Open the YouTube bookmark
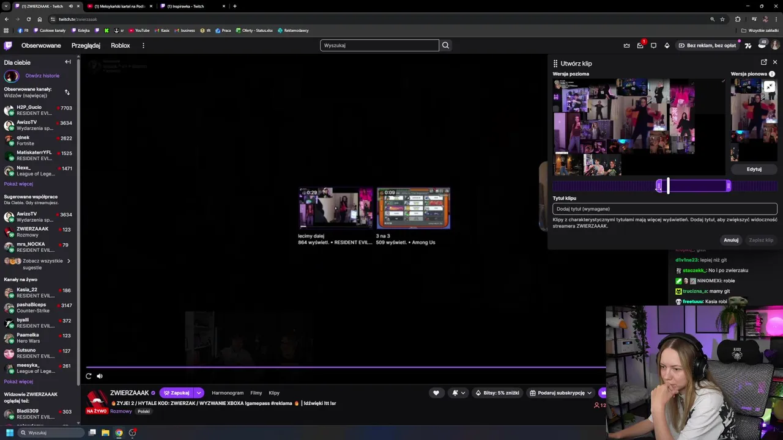This screenshot has width=783, height=440. click(139, 30)
